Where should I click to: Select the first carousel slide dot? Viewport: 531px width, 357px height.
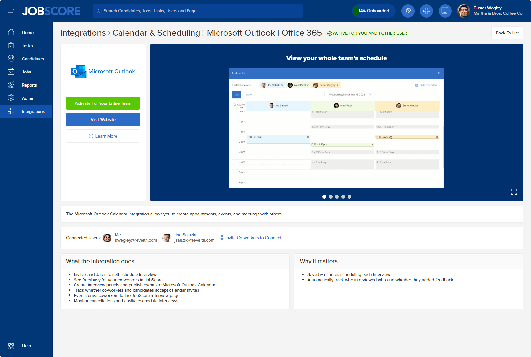tap(324, 197)
